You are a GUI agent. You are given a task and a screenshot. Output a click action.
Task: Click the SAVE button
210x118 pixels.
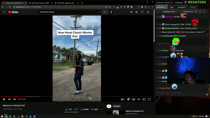pos(94,109)
